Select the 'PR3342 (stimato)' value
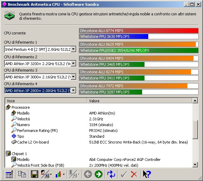The image size is (203, 181). point(103,131)
